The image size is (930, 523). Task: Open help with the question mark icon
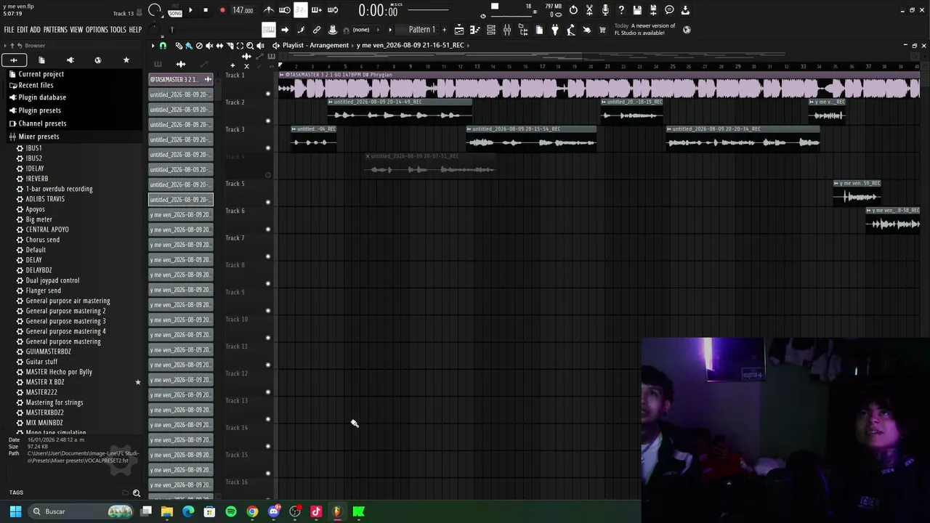(x=621, y=10)
